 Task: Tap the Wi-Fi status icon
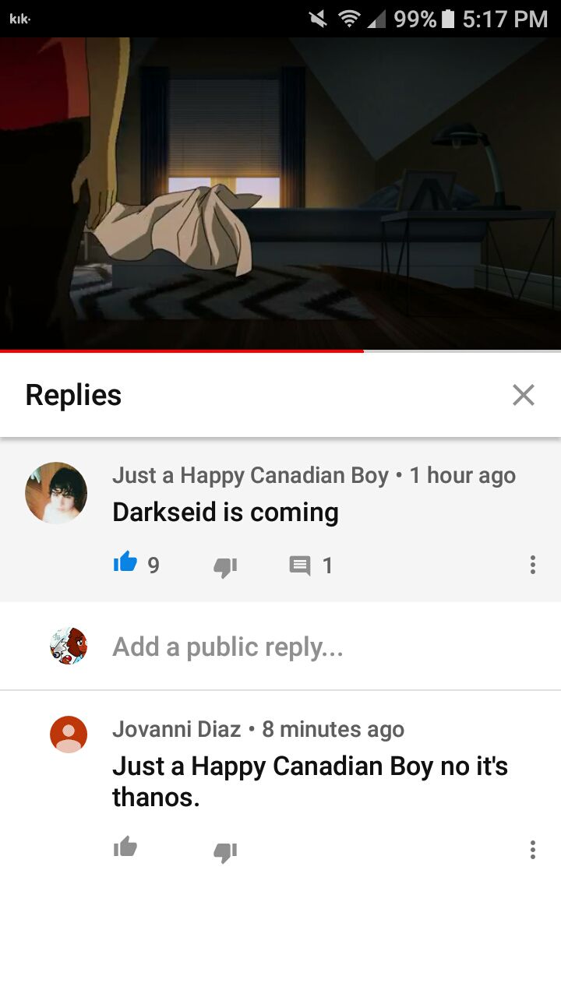(348, 19)
